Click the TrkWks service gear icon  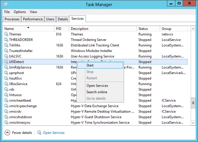(6, 45)
